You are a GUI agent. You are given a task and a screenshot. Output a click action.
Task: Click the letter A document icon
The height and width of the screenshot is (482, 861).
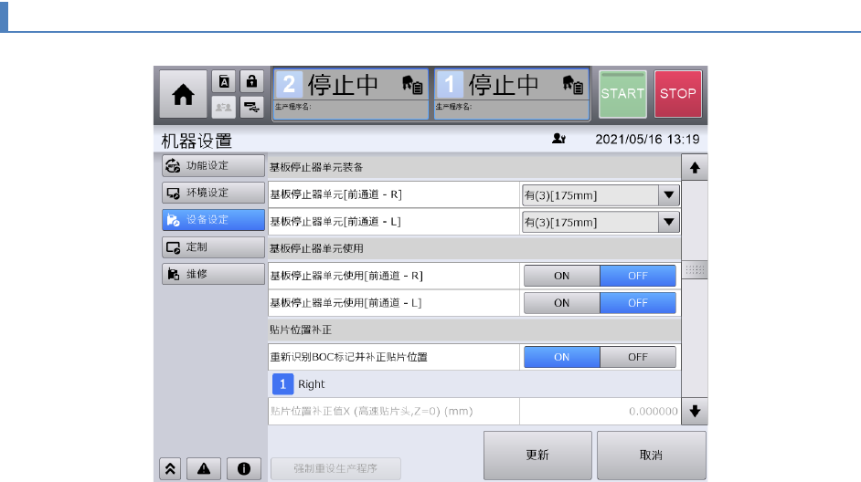pyautogui.click(x=224, y=82)
